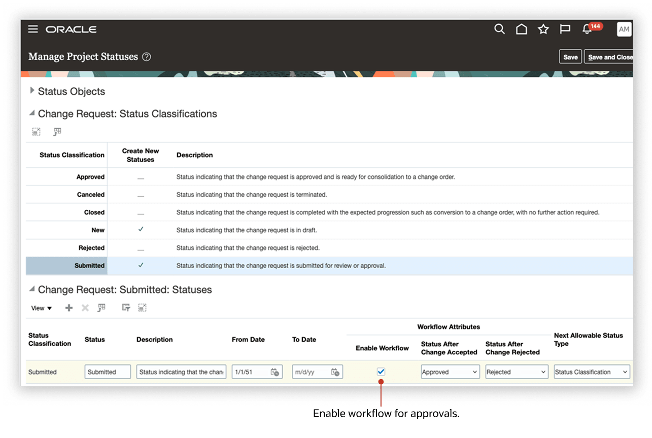652x438 pixels.
Task: Export Status Classifications to Excel
Action: (x=57, y=131)
